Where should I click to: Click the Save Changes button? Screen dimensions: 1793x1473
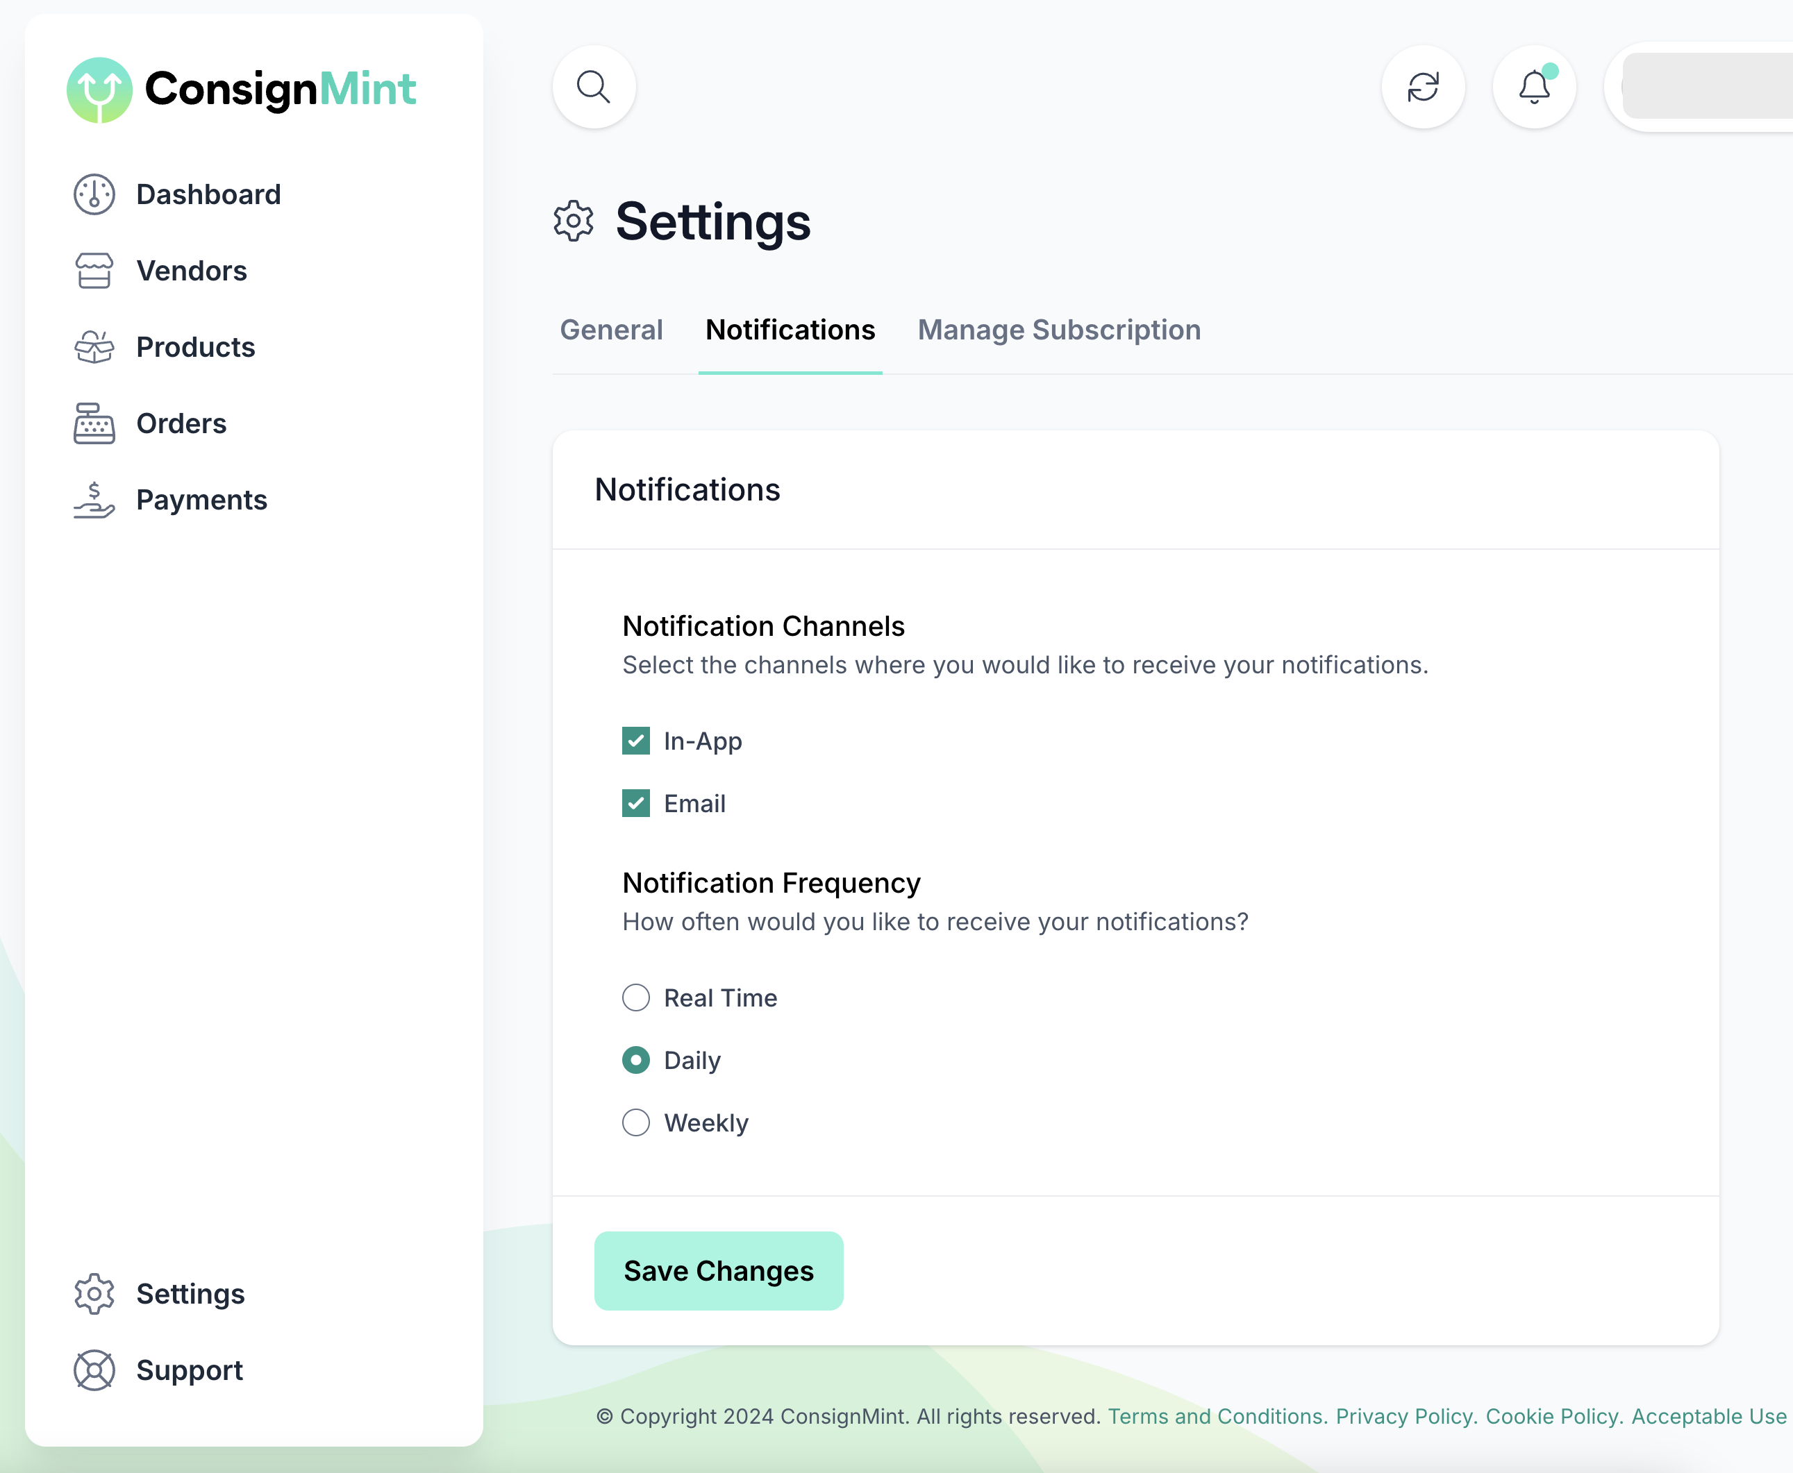(718, 1270)
